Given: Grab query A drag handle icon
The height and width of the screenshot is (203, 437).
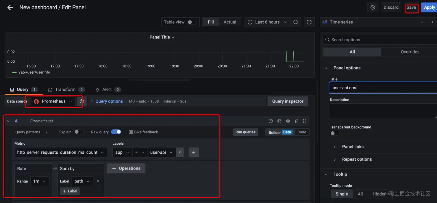Looking at the screenshot, I should point(304,121).
